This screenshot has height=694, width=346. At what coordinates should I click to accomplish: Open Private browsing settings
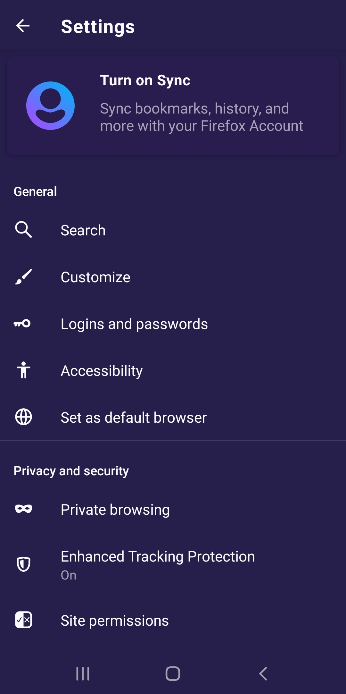(x=115, y=510)
